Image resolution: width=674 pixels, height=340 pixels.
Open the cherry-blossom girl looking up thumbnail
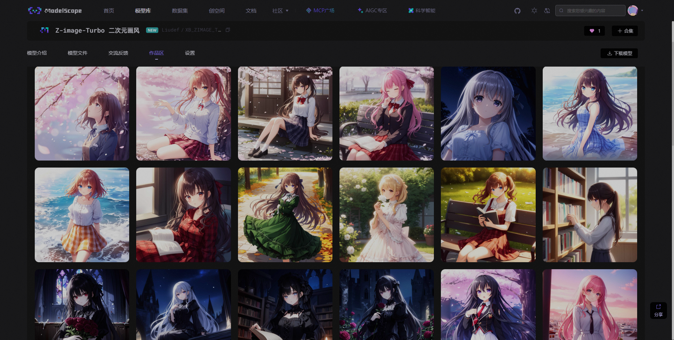pos(82,114)
